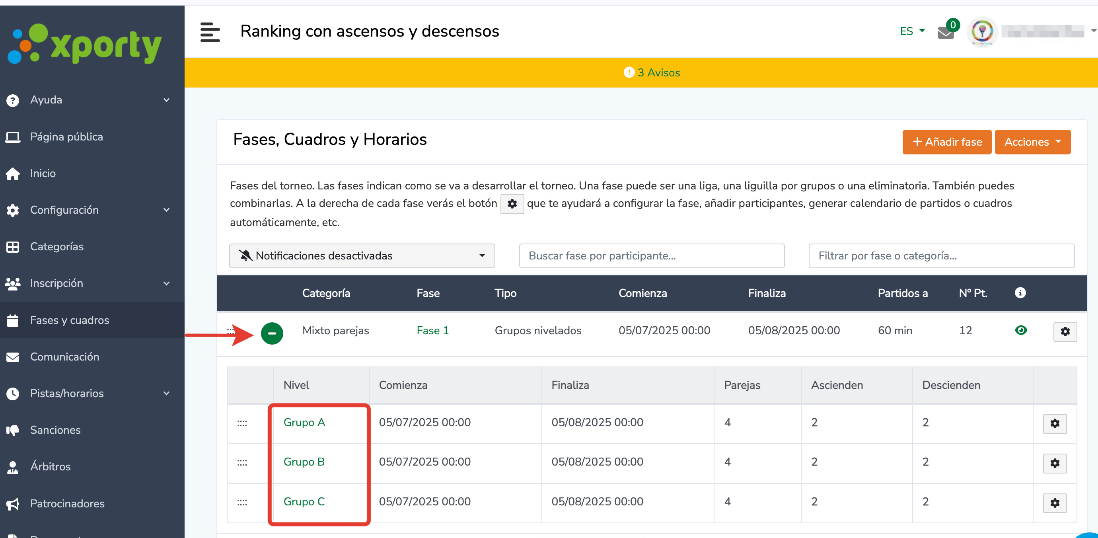This screenshot has width=1098, height=538.
Task: Click the Descienden column header
Action: click(x=951, y=385)
